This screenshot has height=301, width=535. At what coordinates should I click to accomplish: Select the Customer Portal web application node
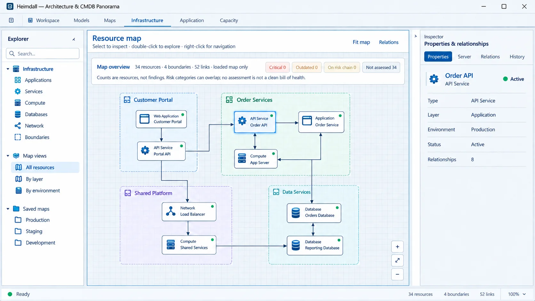click(161, 119)
